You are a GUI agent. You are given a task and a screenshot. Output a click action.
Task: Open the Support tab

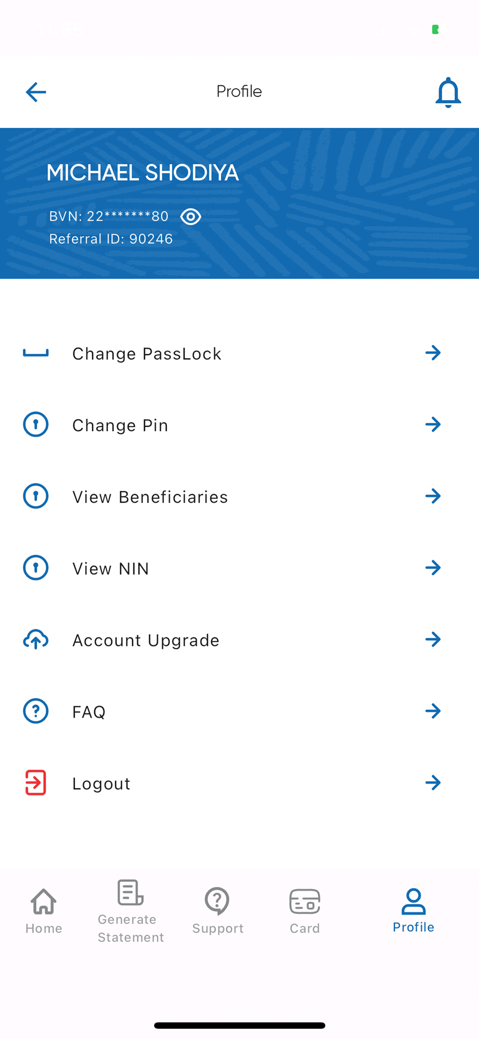point(218,911)
